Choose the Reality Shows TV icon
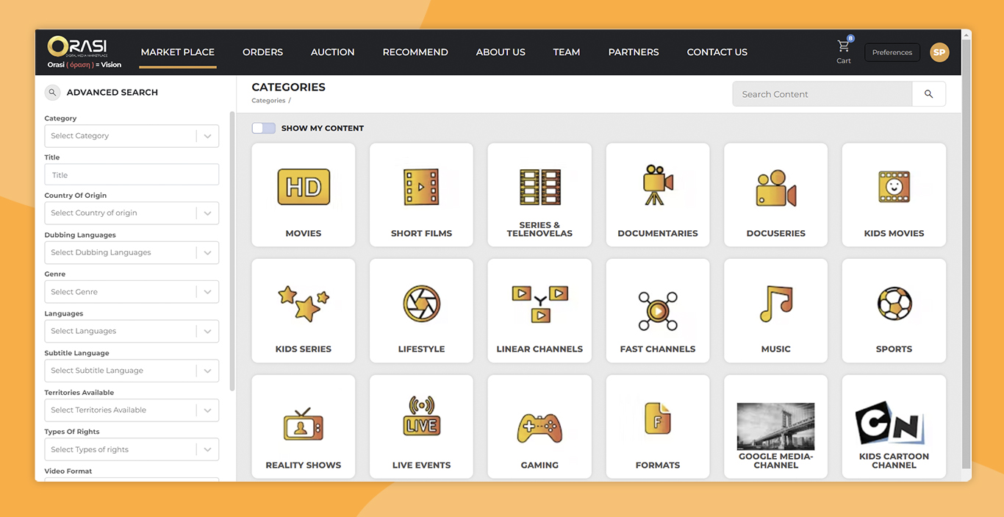This screenshot has width=1004, height=517. tap(304, 423)
